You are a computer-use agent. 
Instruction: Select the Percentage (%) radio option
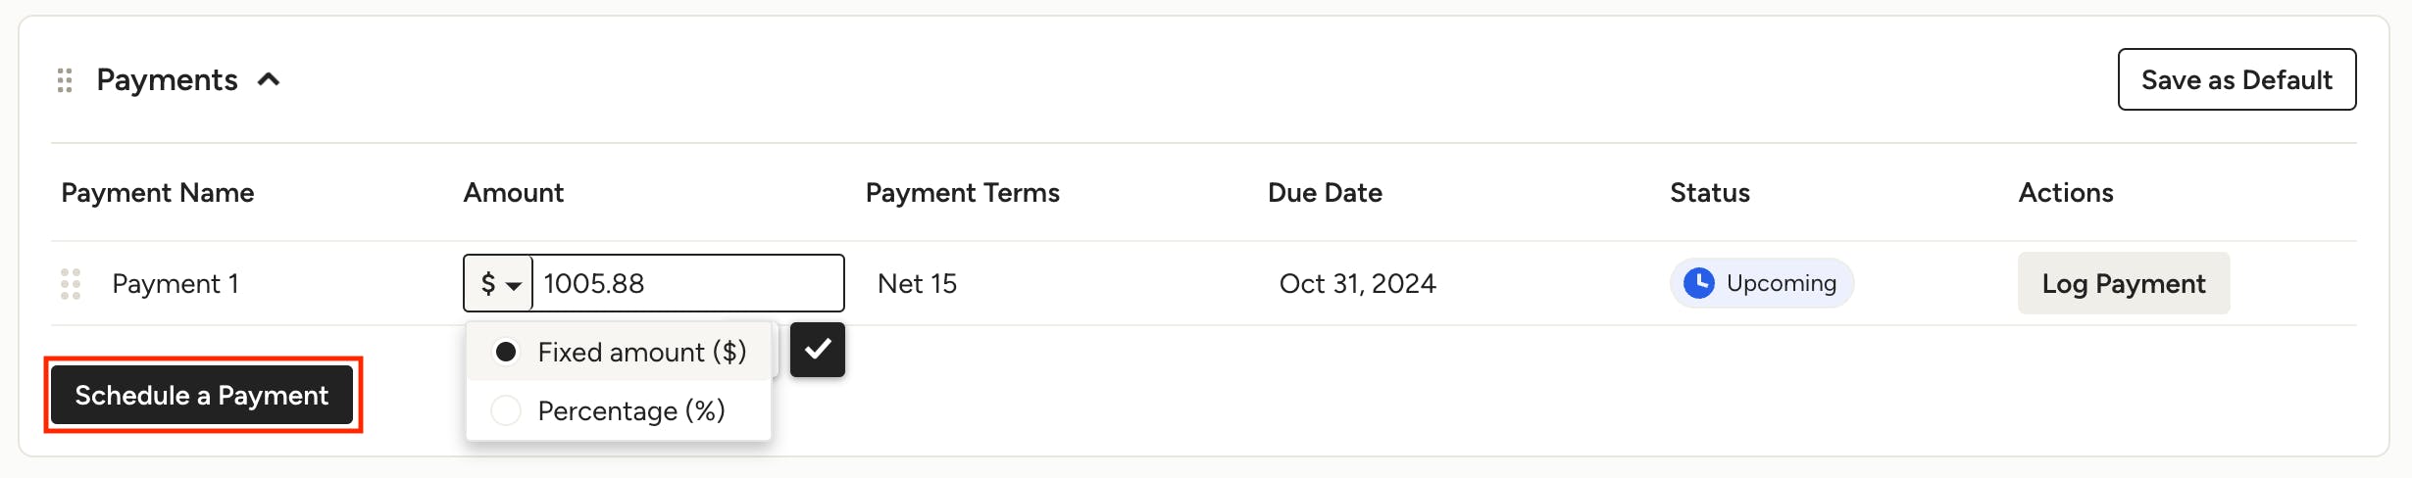tap(506, 410)
